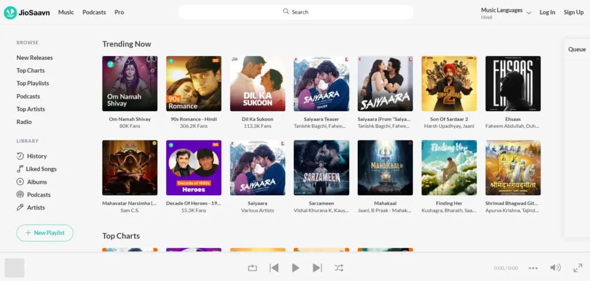
Task: Click the search magnifier icon
Action: coord(286,12)
